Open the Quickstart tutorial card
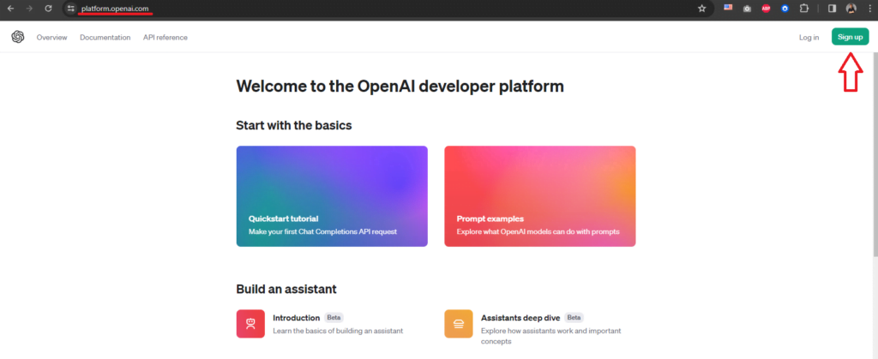The width and height of the screenshot is (878, 359). pos(332,196)
